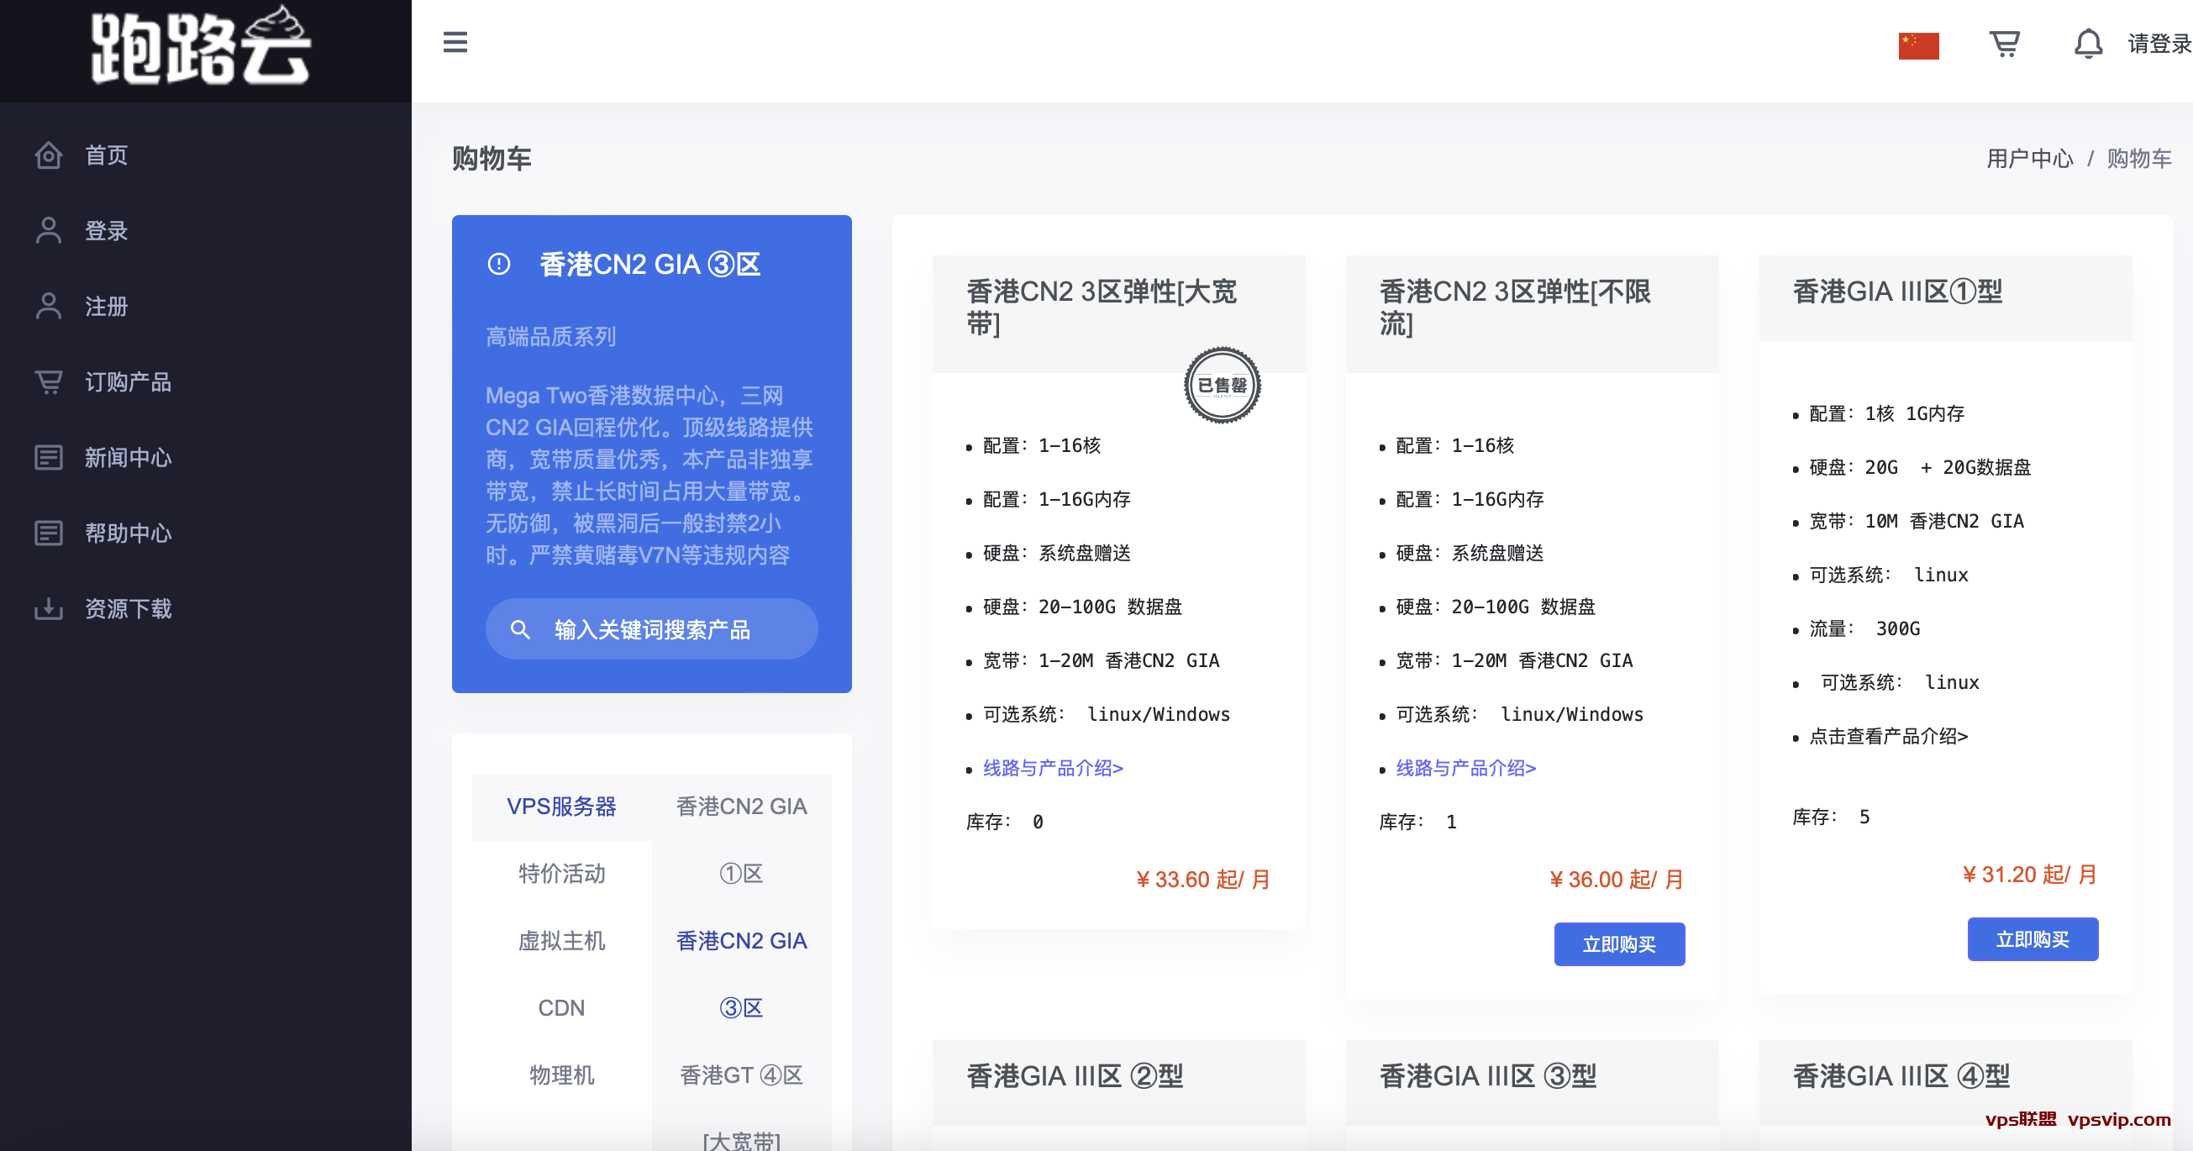Click the cart icon beside 订购产品
This screenshot has width=2193, height=1151.
pos(49,382)
